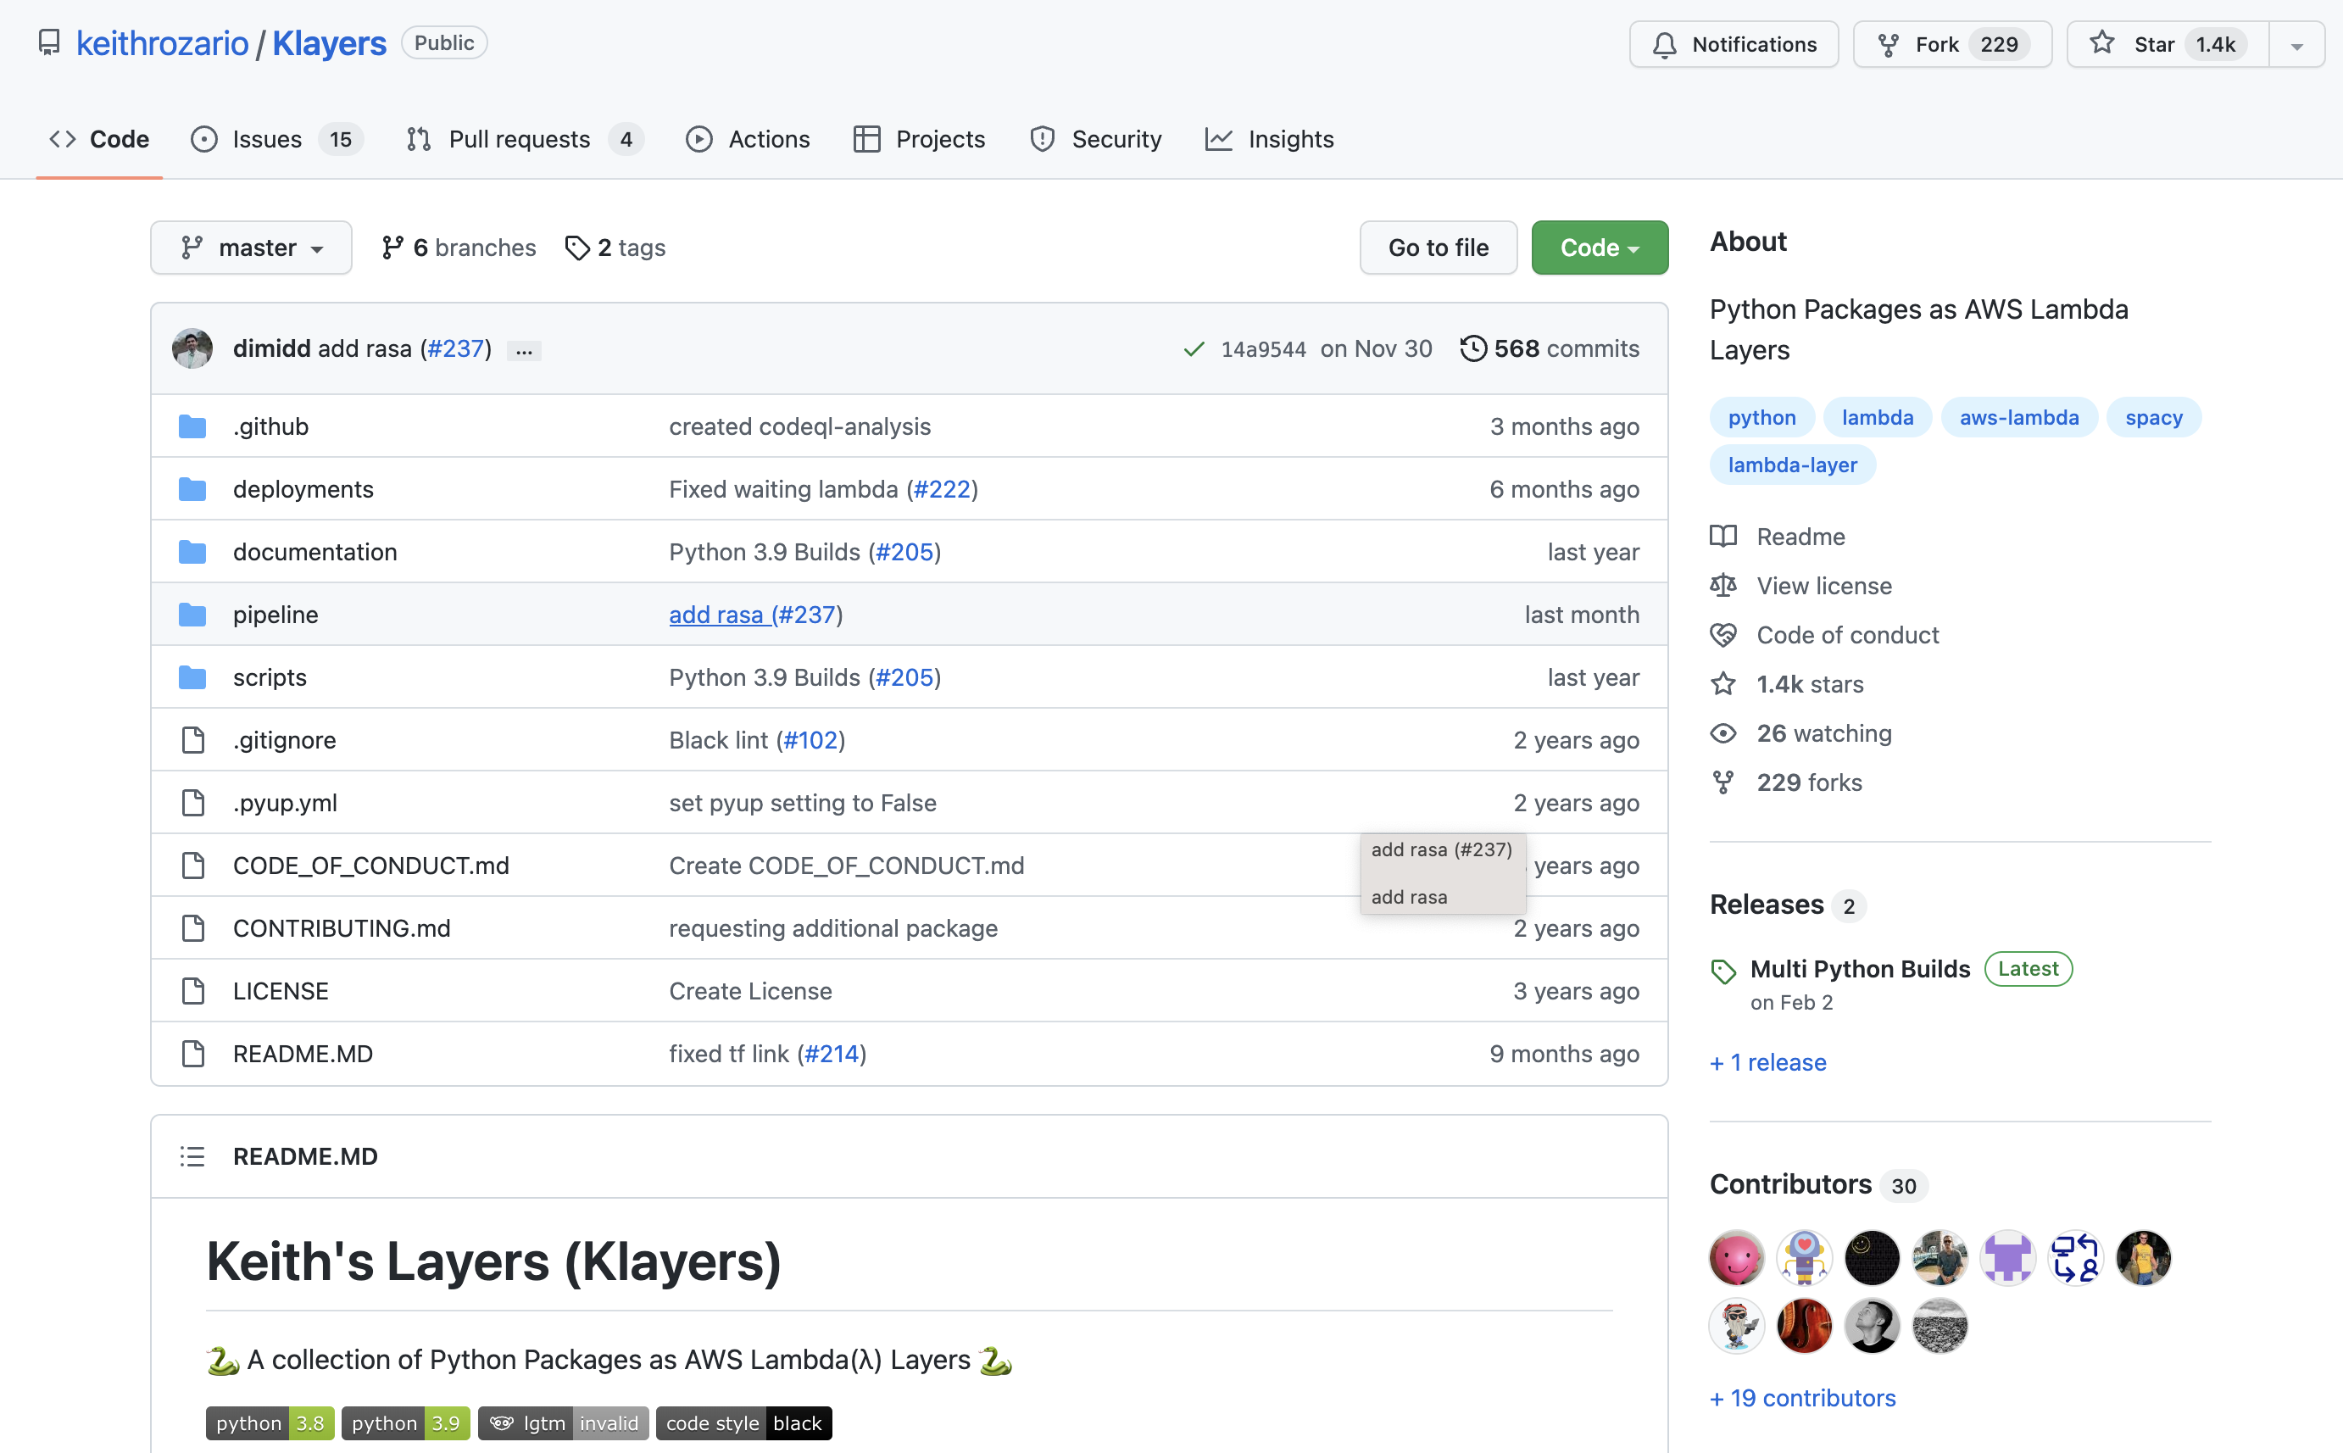Fork the repository with Fork button
2343x1453 pixels.
click(1952, 44)
